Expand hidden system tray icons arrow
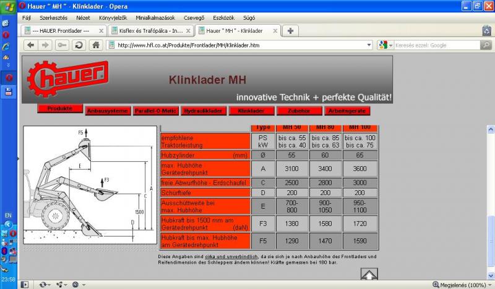This screenshot has width=495, height=289. pyautogui.click(x=8, y=225)
